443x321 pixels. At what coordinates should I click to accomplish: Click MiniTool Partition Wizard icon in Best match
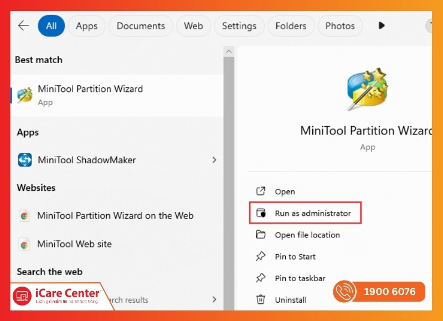(x=25, y=95)
